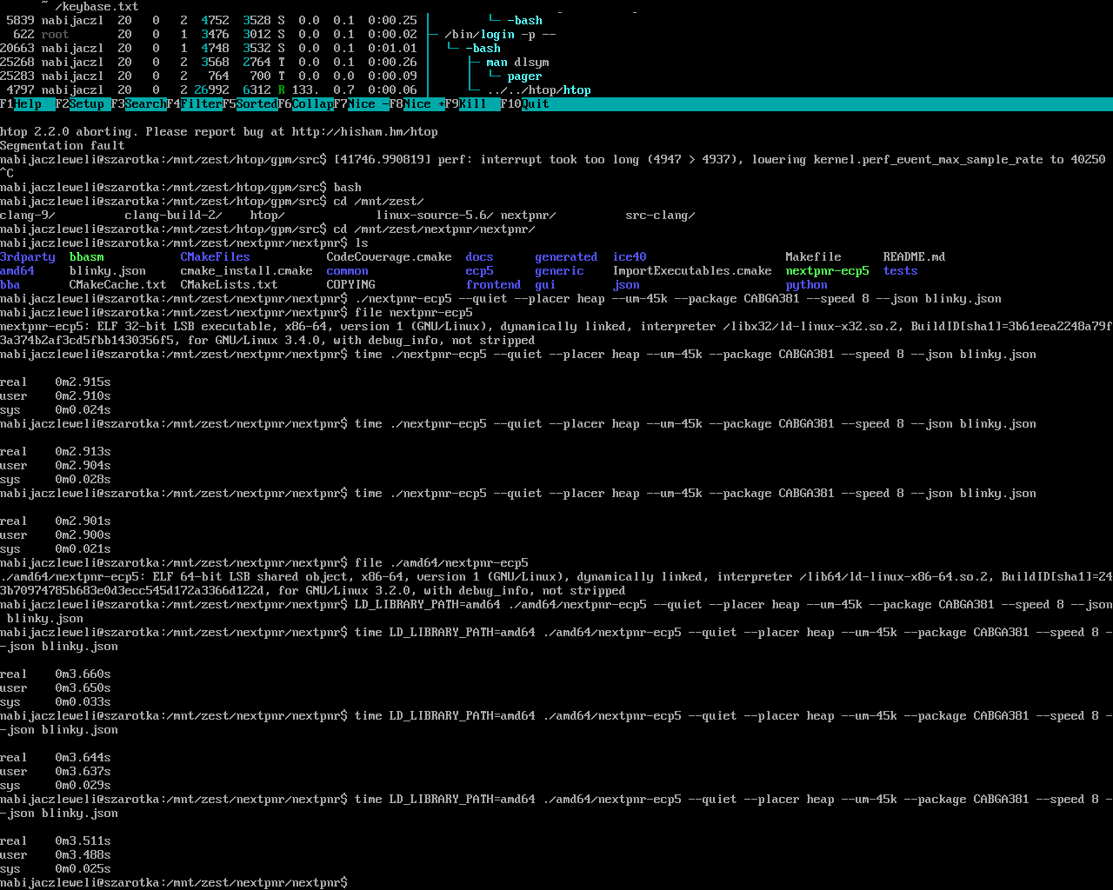Image resolution: width=1113 pixels, height=890 pixels.
Task: Select -bash node beneath /bin/login
Action: pyautogui.click(x=483, y=49)
